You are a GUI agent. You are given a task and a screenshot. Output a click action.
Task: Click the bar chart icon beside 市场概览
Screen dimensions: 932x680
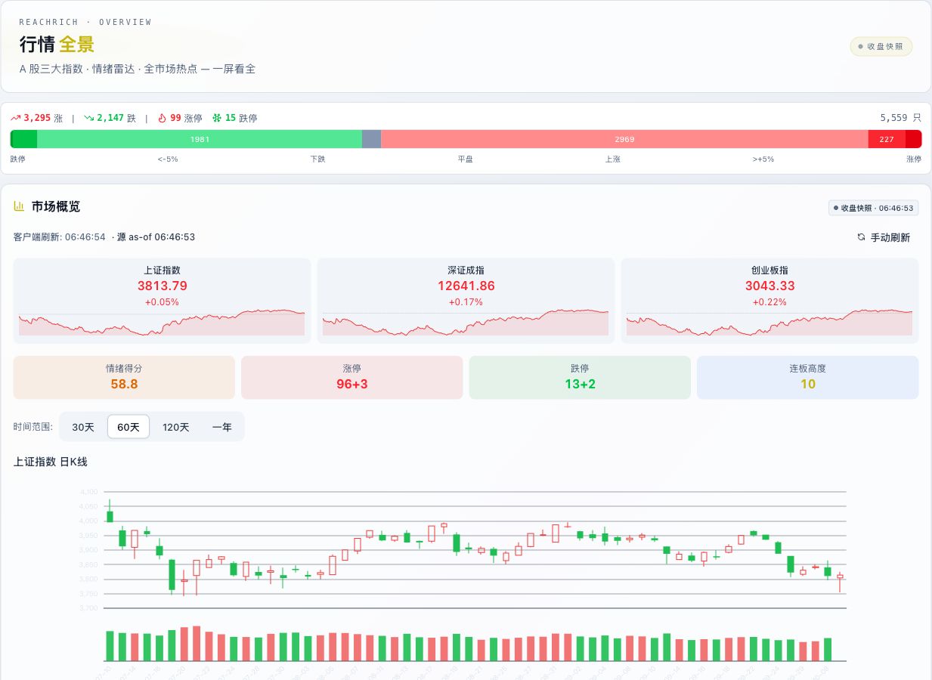pos(19,206)
